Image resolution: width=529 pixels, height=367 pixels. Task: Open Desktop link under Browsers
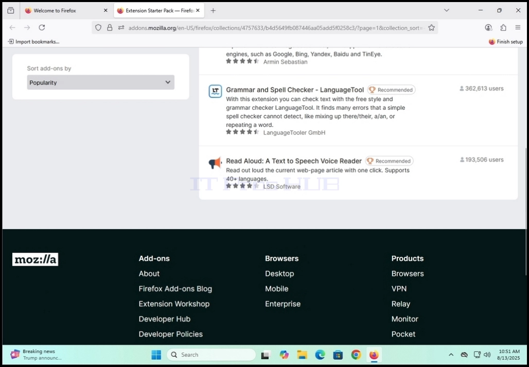(x=280, y=273)
